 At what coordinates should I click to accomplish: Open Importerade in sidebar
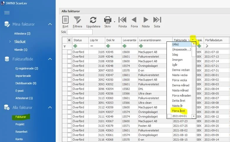(x=23, y=76)
